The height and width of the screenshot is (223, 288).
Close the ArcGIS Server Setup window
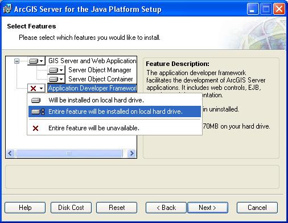coord(279,9)
